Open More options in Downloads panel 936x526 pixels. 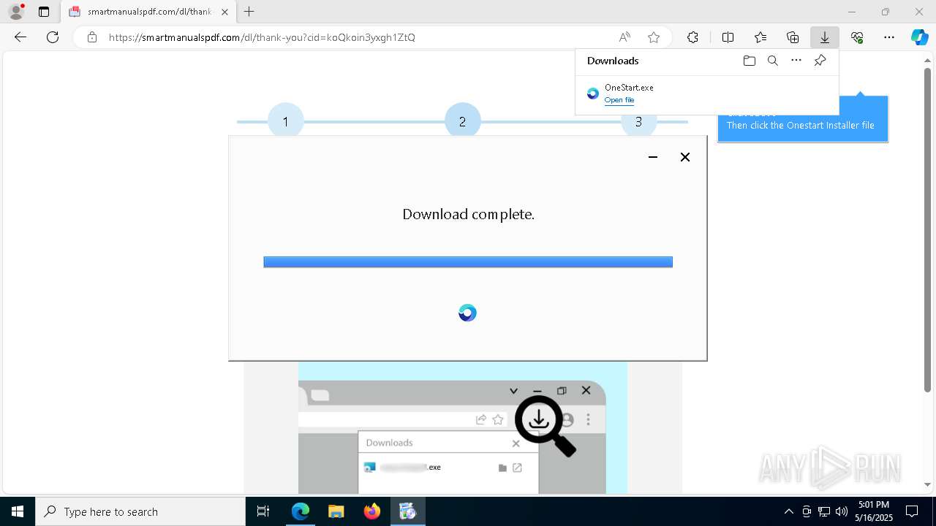[796, 61]
